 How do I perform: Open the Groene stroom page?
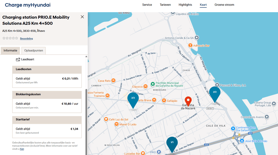point(224,5)
